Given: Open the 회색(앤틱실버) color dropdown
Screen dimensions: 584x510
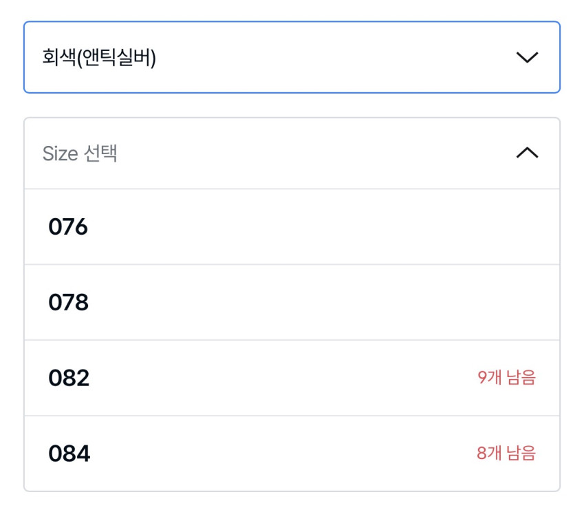Looking at the screenshot, I should pos(292,58).
